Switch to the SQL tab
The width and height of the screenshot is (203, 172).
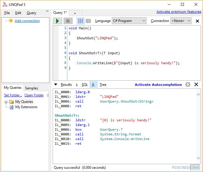point(85,85)
